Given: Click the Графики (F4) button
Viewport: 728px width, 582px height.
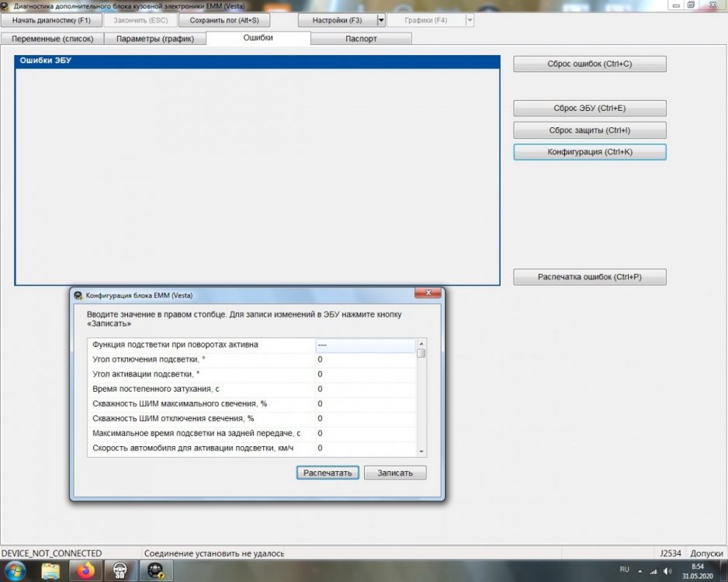Looking at the screenshot, I should pos(426,20).
